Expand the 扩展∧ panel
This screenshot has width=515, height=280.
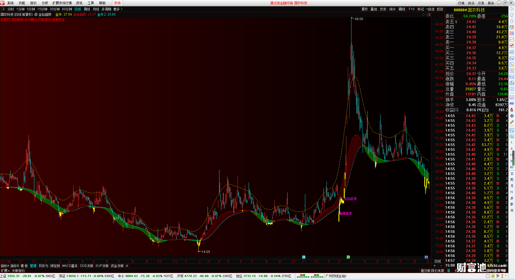[x=5, y=271]
